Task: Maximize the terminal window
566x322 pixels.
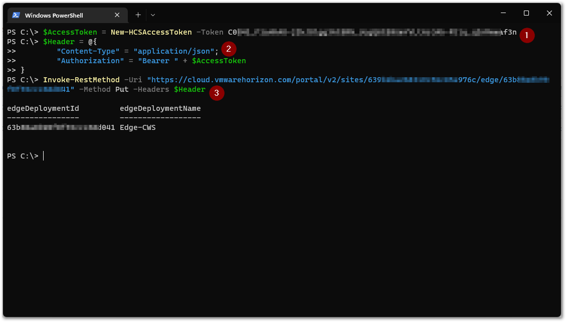Action: coord(526,14)
